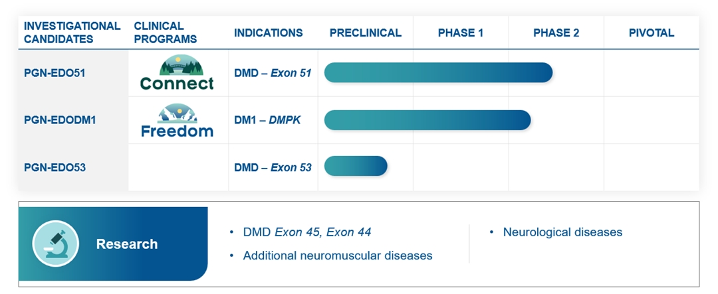Select the Phase 2 column header
The image size is (718, 294).
click(556, 33)
